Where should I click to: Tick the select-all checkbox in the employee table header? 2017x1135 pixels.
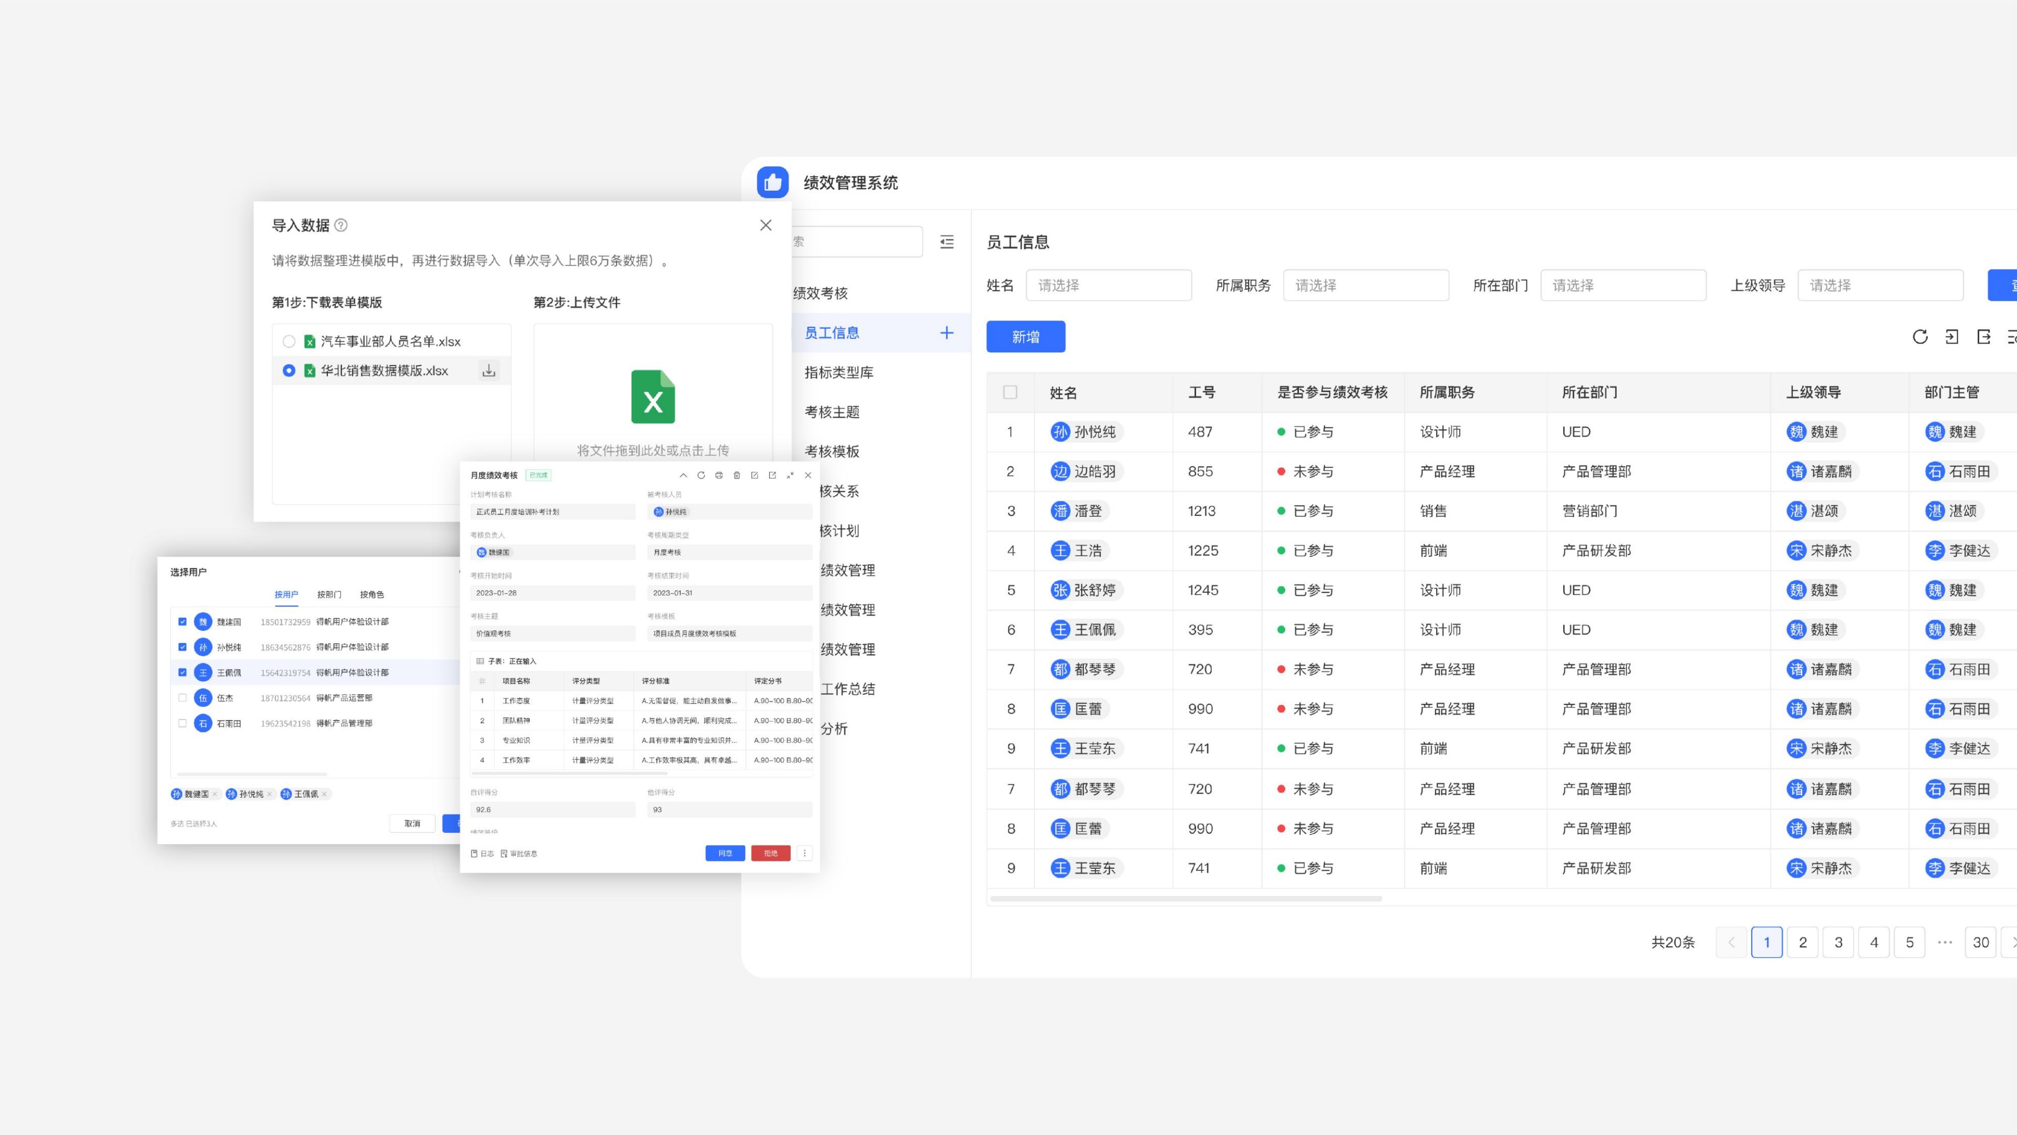pyautogui.click(x=1010, y=392)
